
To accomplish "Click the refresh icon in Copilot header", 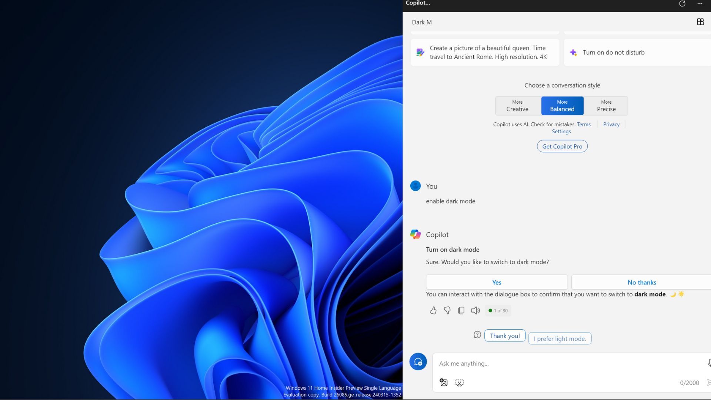I will [682, 4].
